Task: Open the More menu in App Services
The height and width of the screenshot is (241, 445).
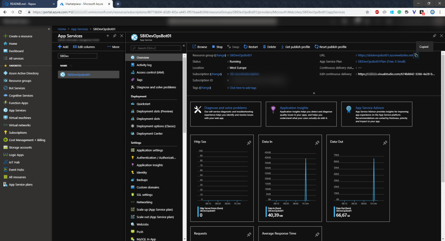Action: pos(113,47)
